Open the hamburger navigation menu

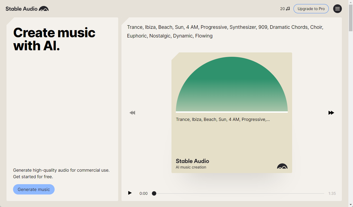click(x=338, y=9)
